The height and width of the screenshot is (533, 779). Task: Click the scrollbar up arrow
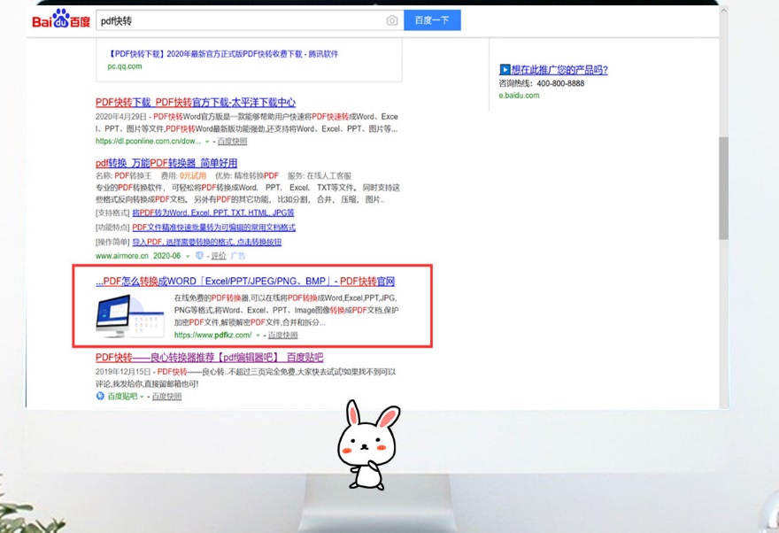723,10
